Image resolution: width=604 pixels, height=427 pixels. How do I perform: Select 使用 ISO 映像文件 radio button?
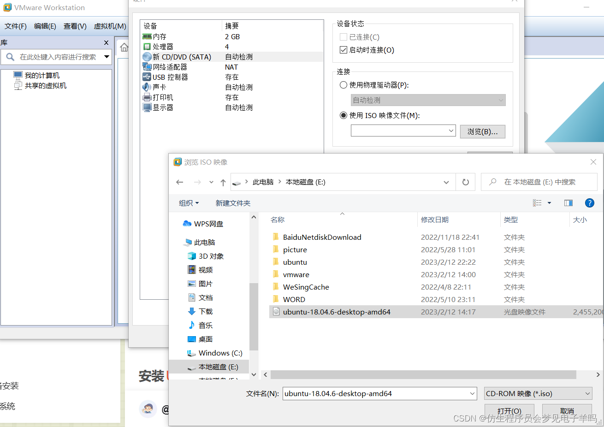(343, 115)
